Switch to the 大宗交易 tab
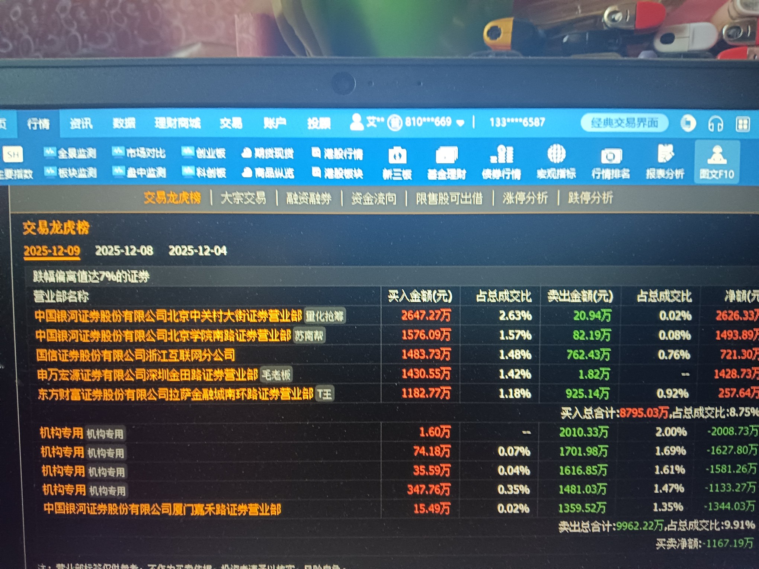This screenshot has height=569, width=759. [x=243, y=198]
